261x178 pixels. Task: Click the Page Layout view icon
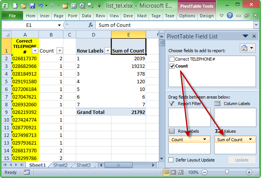coord(174,172)
